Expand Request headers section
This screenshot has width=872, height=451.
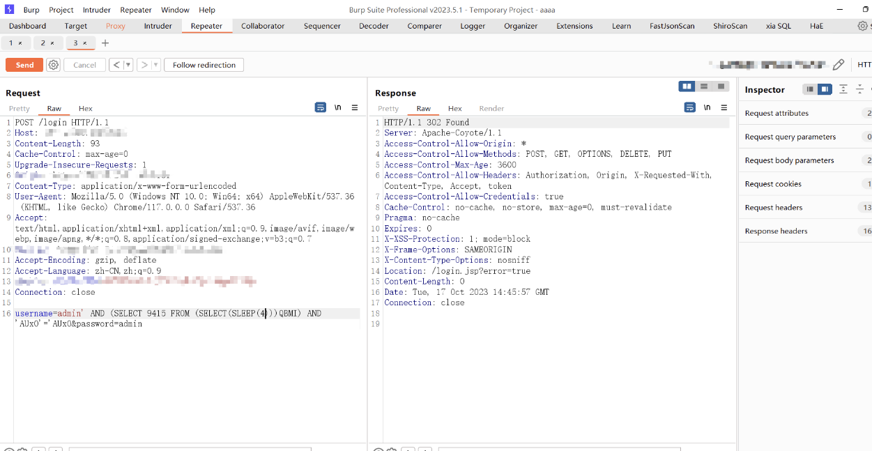[805, 208]
